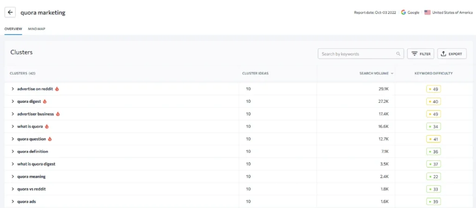This screenshot has height=208, width=476.
Task: Switch to the Overview tab
Action: 13,29
